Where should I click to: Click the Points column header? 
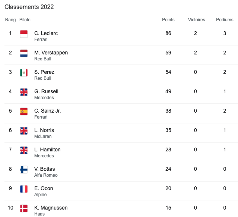click(x=168, y=20)
